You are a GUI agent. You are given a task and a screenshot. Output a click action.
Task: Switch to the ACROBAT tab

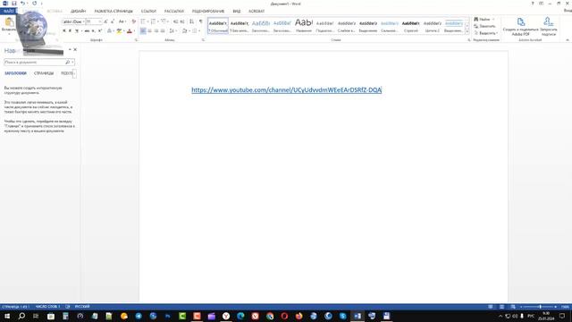pos(257,12)
